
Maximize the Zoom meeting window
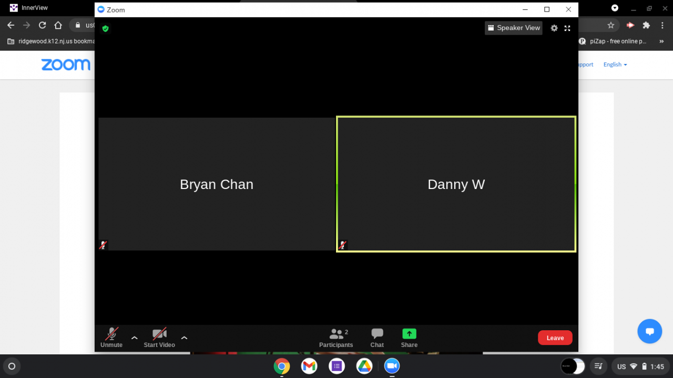[547, 9]
